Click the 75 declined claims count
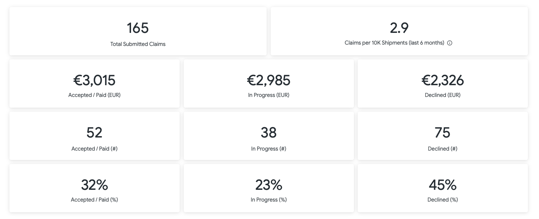Image resolution: width=539 pixels, height=219 pixels. point(443,132)
